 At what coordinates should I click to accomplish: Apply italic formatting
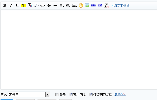pos(11,5)
